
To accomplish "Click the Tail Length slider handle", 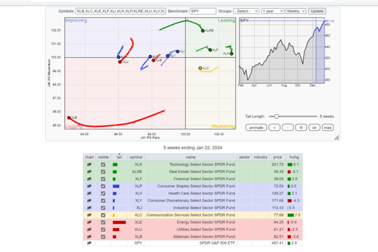I will pyautogui.click(x=277, y=117).
